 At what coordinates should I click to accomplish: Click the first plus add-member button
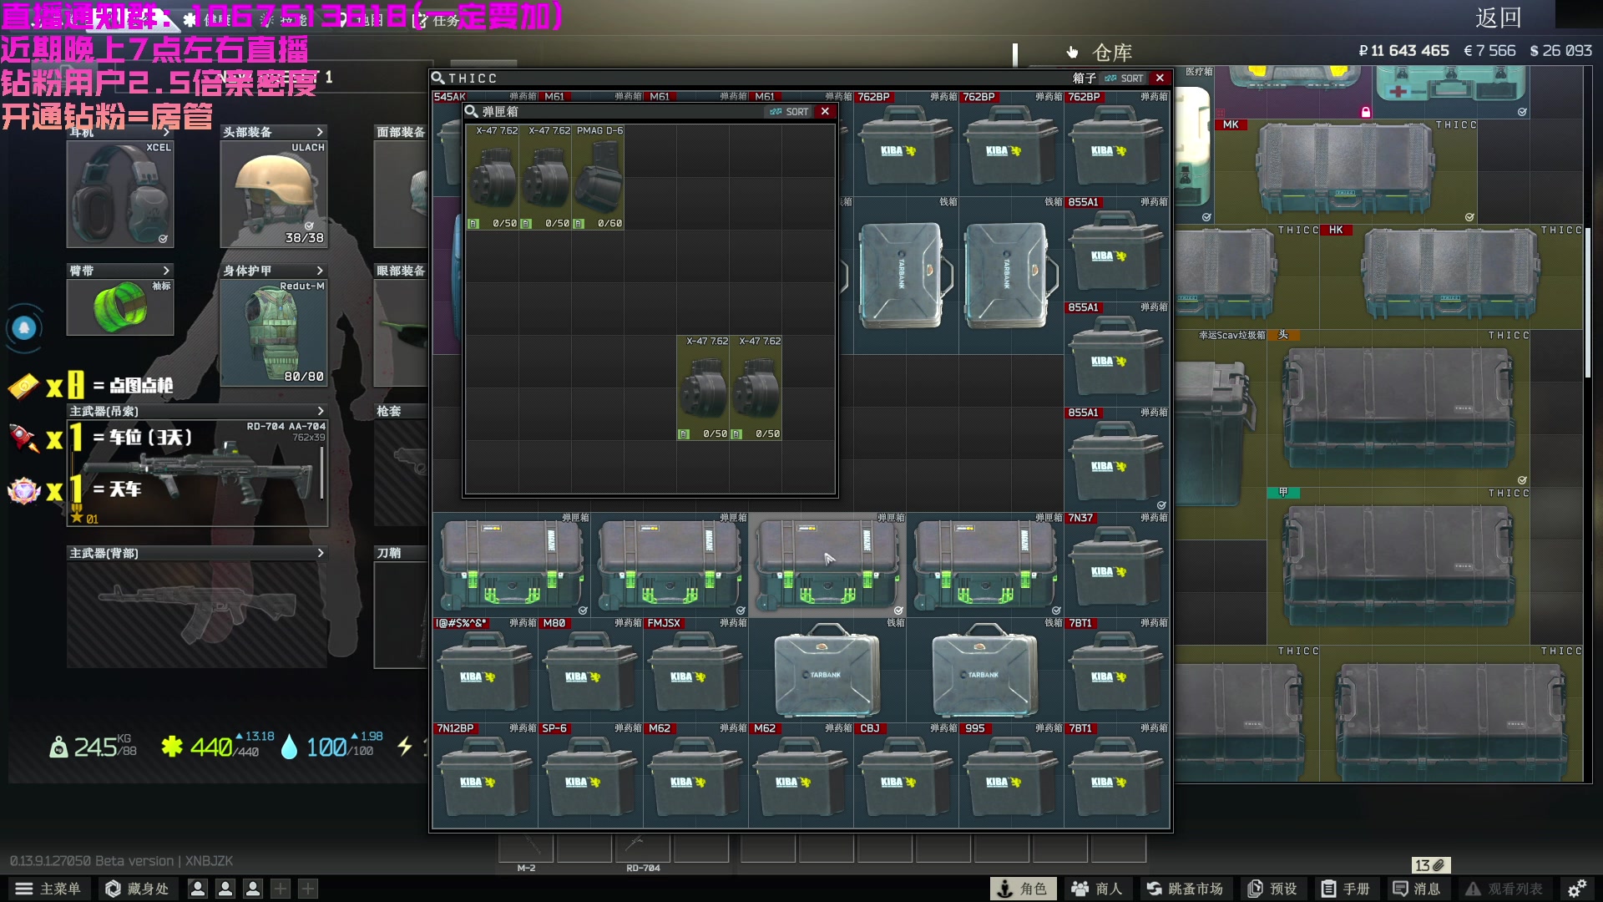coord(281,889)
